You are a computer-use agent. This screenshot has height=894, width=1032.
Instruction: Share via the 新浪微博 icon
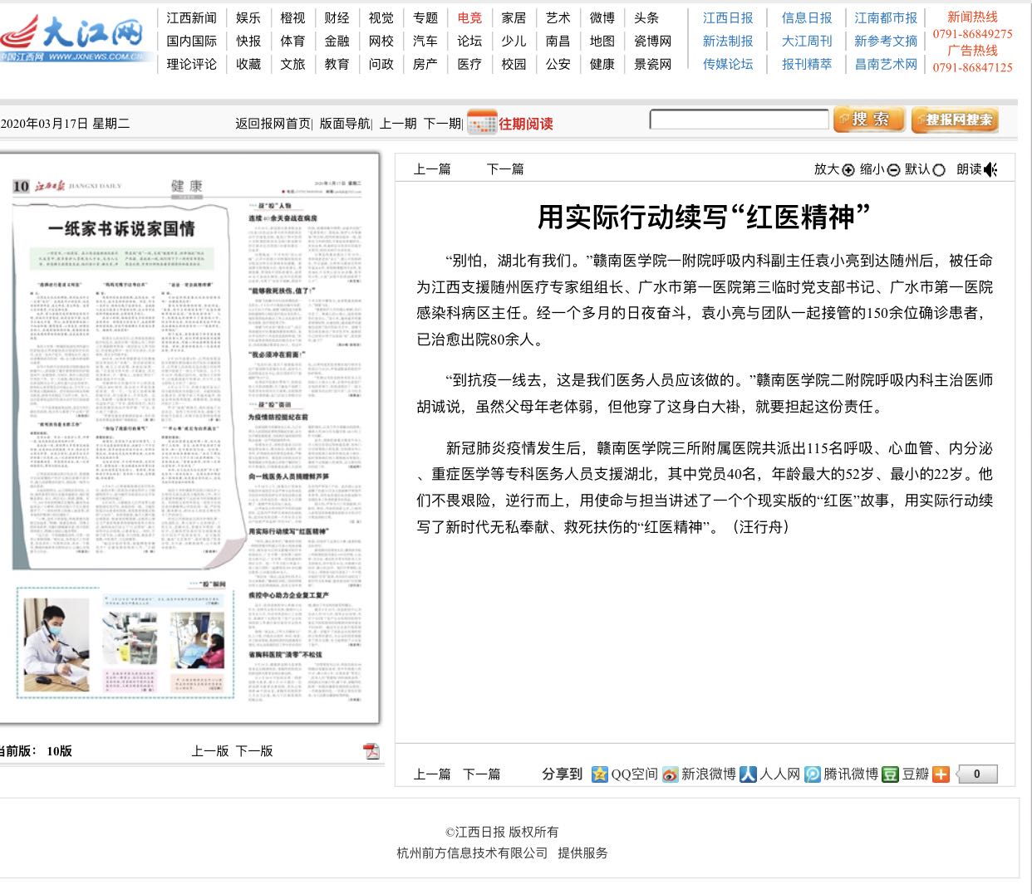670,774
